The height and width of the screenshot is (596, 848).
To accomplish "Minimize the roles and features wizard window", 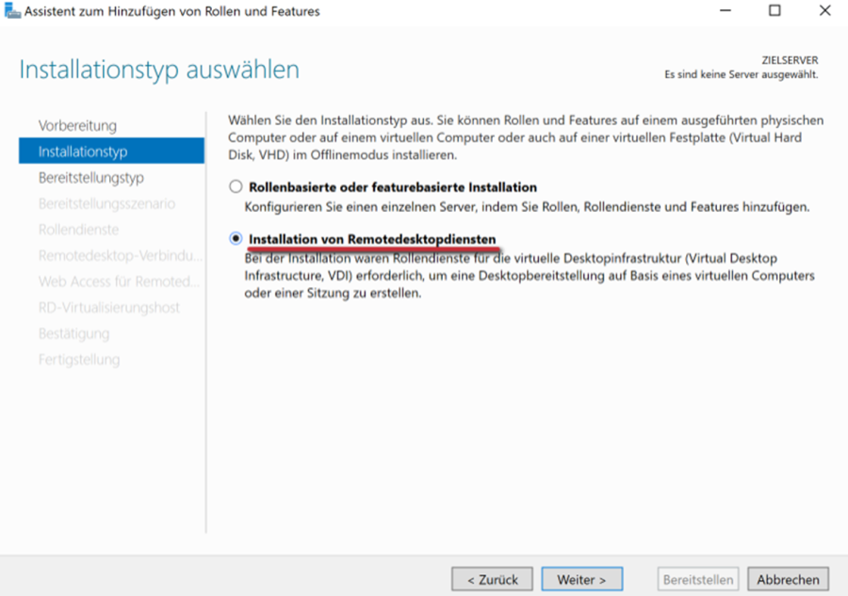I will [x=725, y=11].
